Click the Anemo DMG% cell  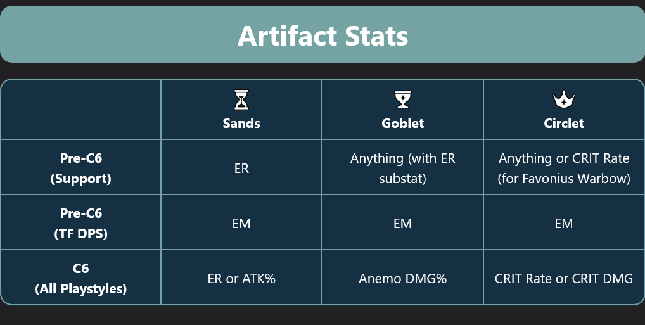(x=403, y=278)
